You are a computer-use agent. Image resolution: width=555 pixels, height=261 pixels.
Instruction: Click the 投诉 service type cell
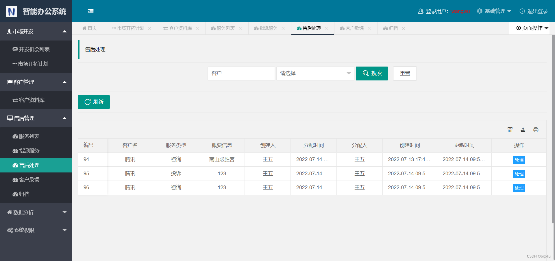point(176,174)
